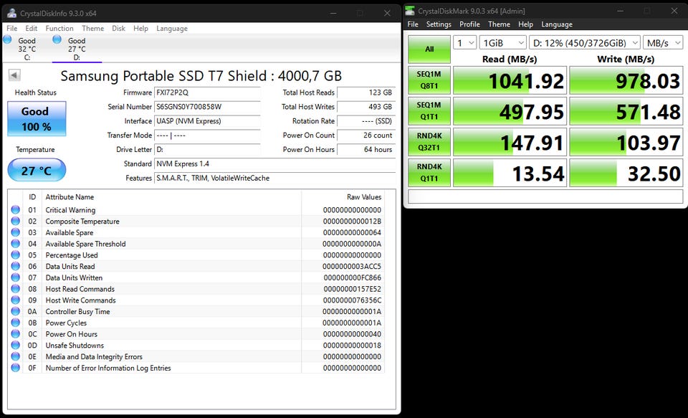Open Disk menu in CrystalDiskInfo
This screenshot has width=688, height=418.
tap(118, 29)
